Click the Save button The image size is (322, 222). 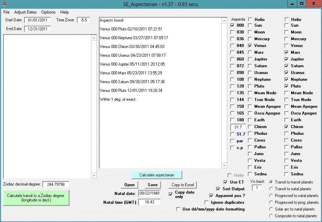pos(153,185)
